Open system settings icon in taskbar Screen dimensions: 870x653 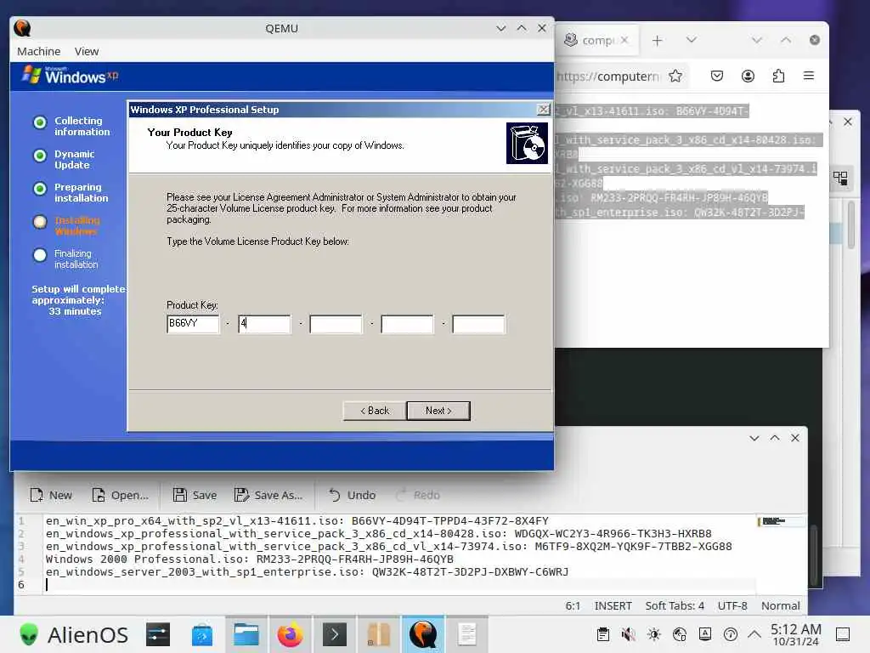[157, 634]
